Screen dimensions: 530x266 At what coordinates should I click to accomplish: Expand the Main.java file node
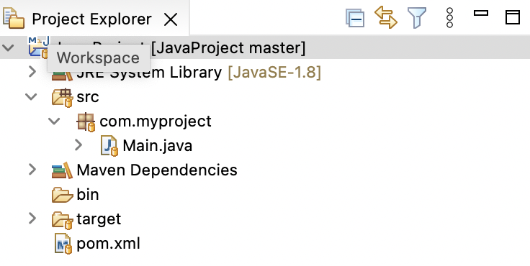(78, 145)
